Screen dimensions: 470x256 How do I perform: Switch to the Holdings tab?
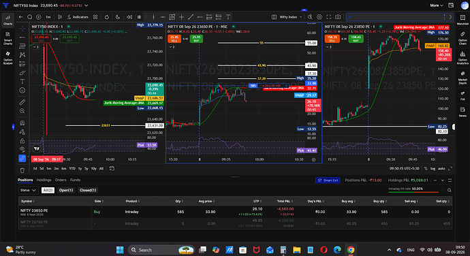coord(44,180)
